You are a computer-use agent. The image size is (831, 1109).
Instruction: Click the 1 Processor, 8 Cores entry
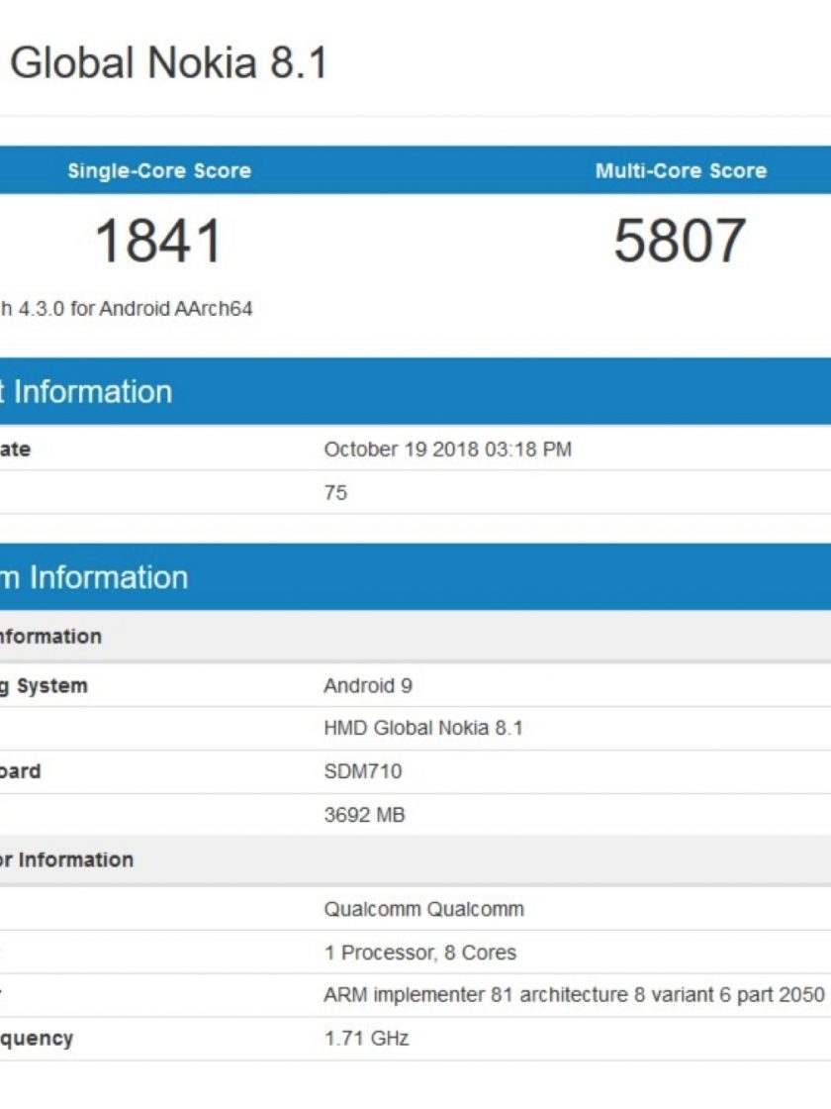click(x=419, y=953)
